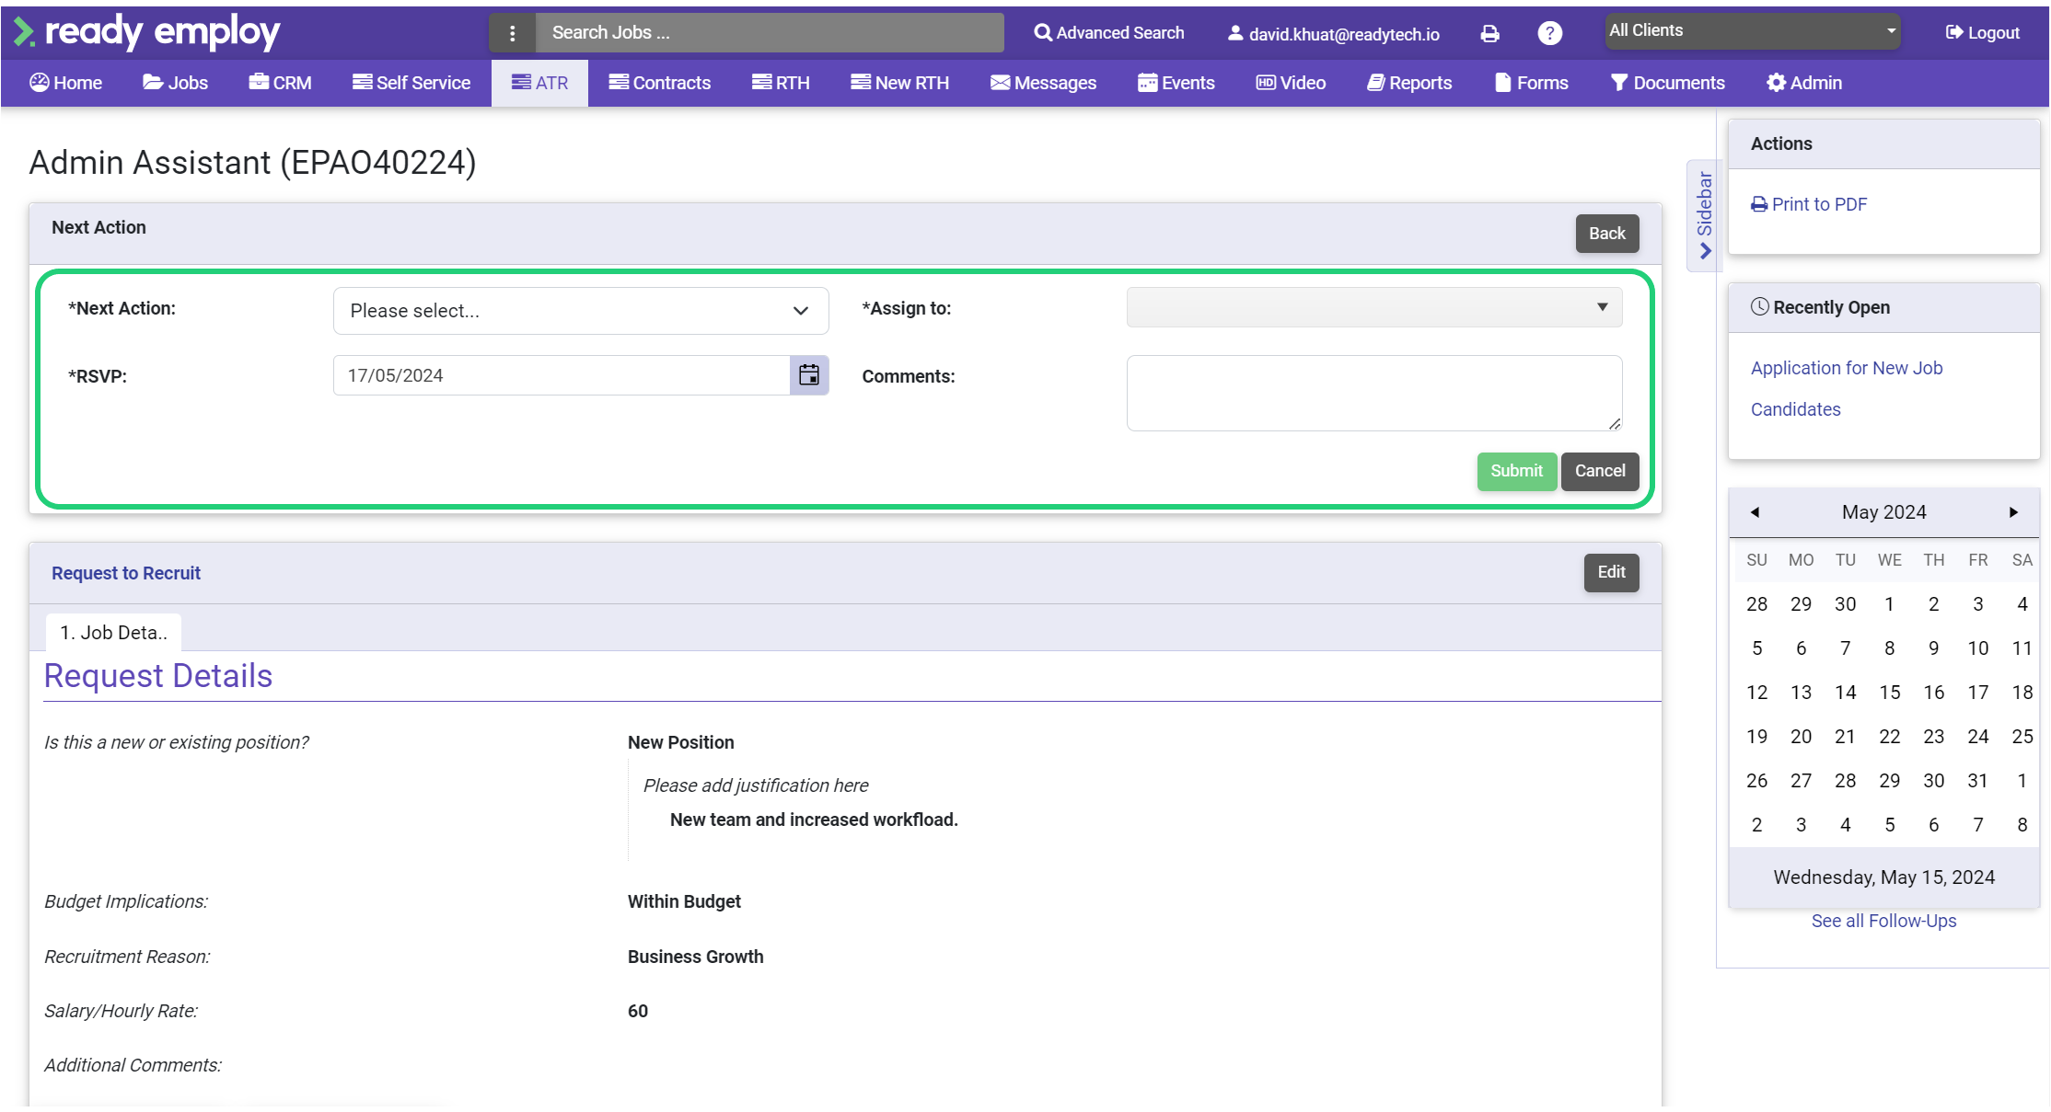This screenshot has height=1112, width=2051.
Task: Click the printer icon in header
Action: [x=1489, y=33]
